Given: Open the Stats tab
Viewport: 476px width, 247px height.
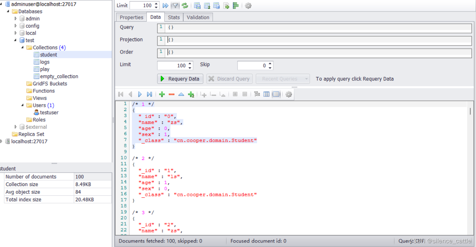Looking at the screenshot, I should tap(174, 17).
